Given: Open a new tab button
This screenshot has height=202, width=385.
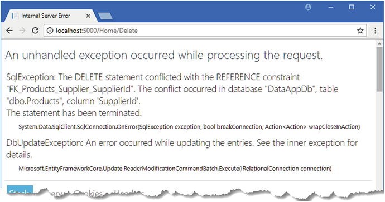Looking at the screenshot, I should pyautogui.click(x=105, y=16).
